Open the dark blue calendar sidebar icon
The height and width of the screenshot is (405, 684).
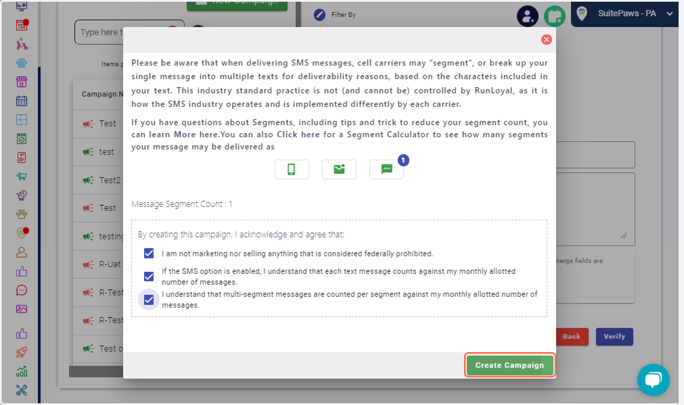[x=22, y=101]
